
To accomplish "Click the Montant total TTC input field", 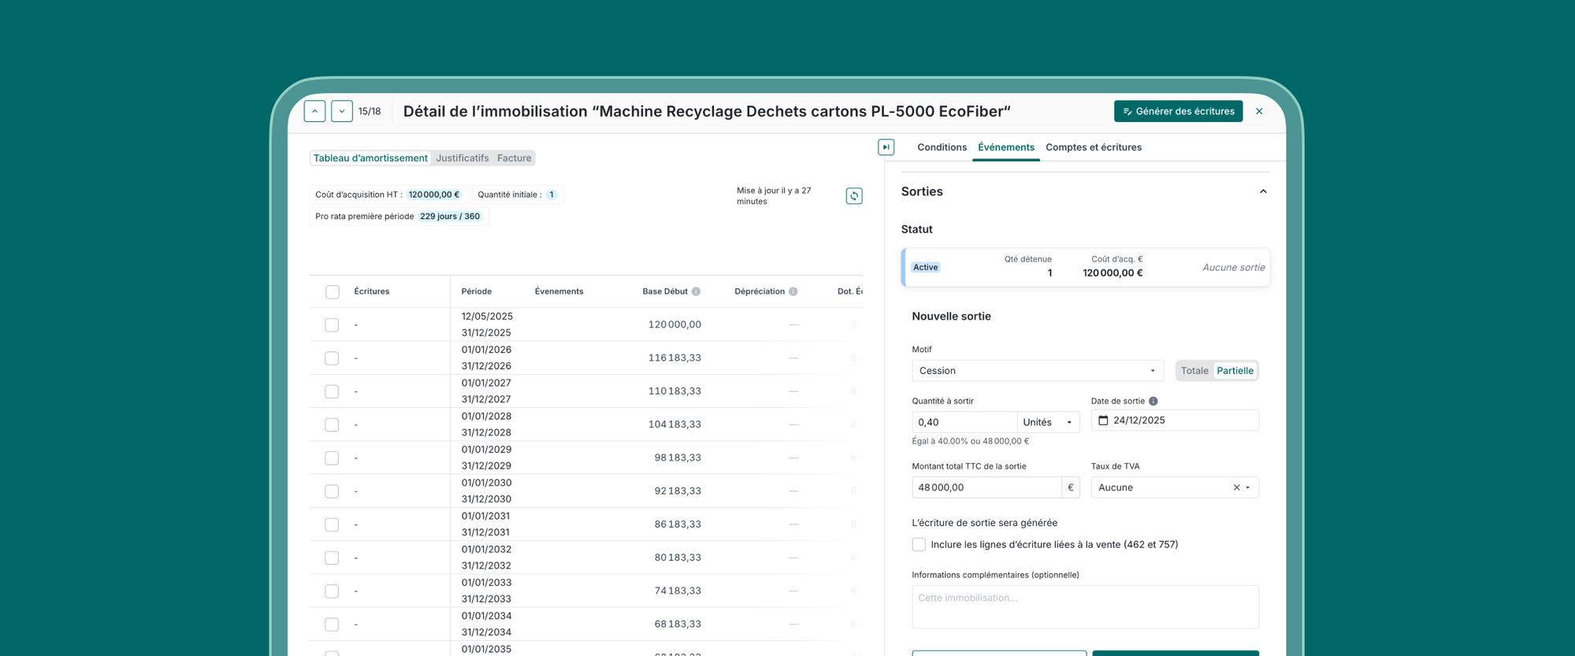I will coord(986,487).
